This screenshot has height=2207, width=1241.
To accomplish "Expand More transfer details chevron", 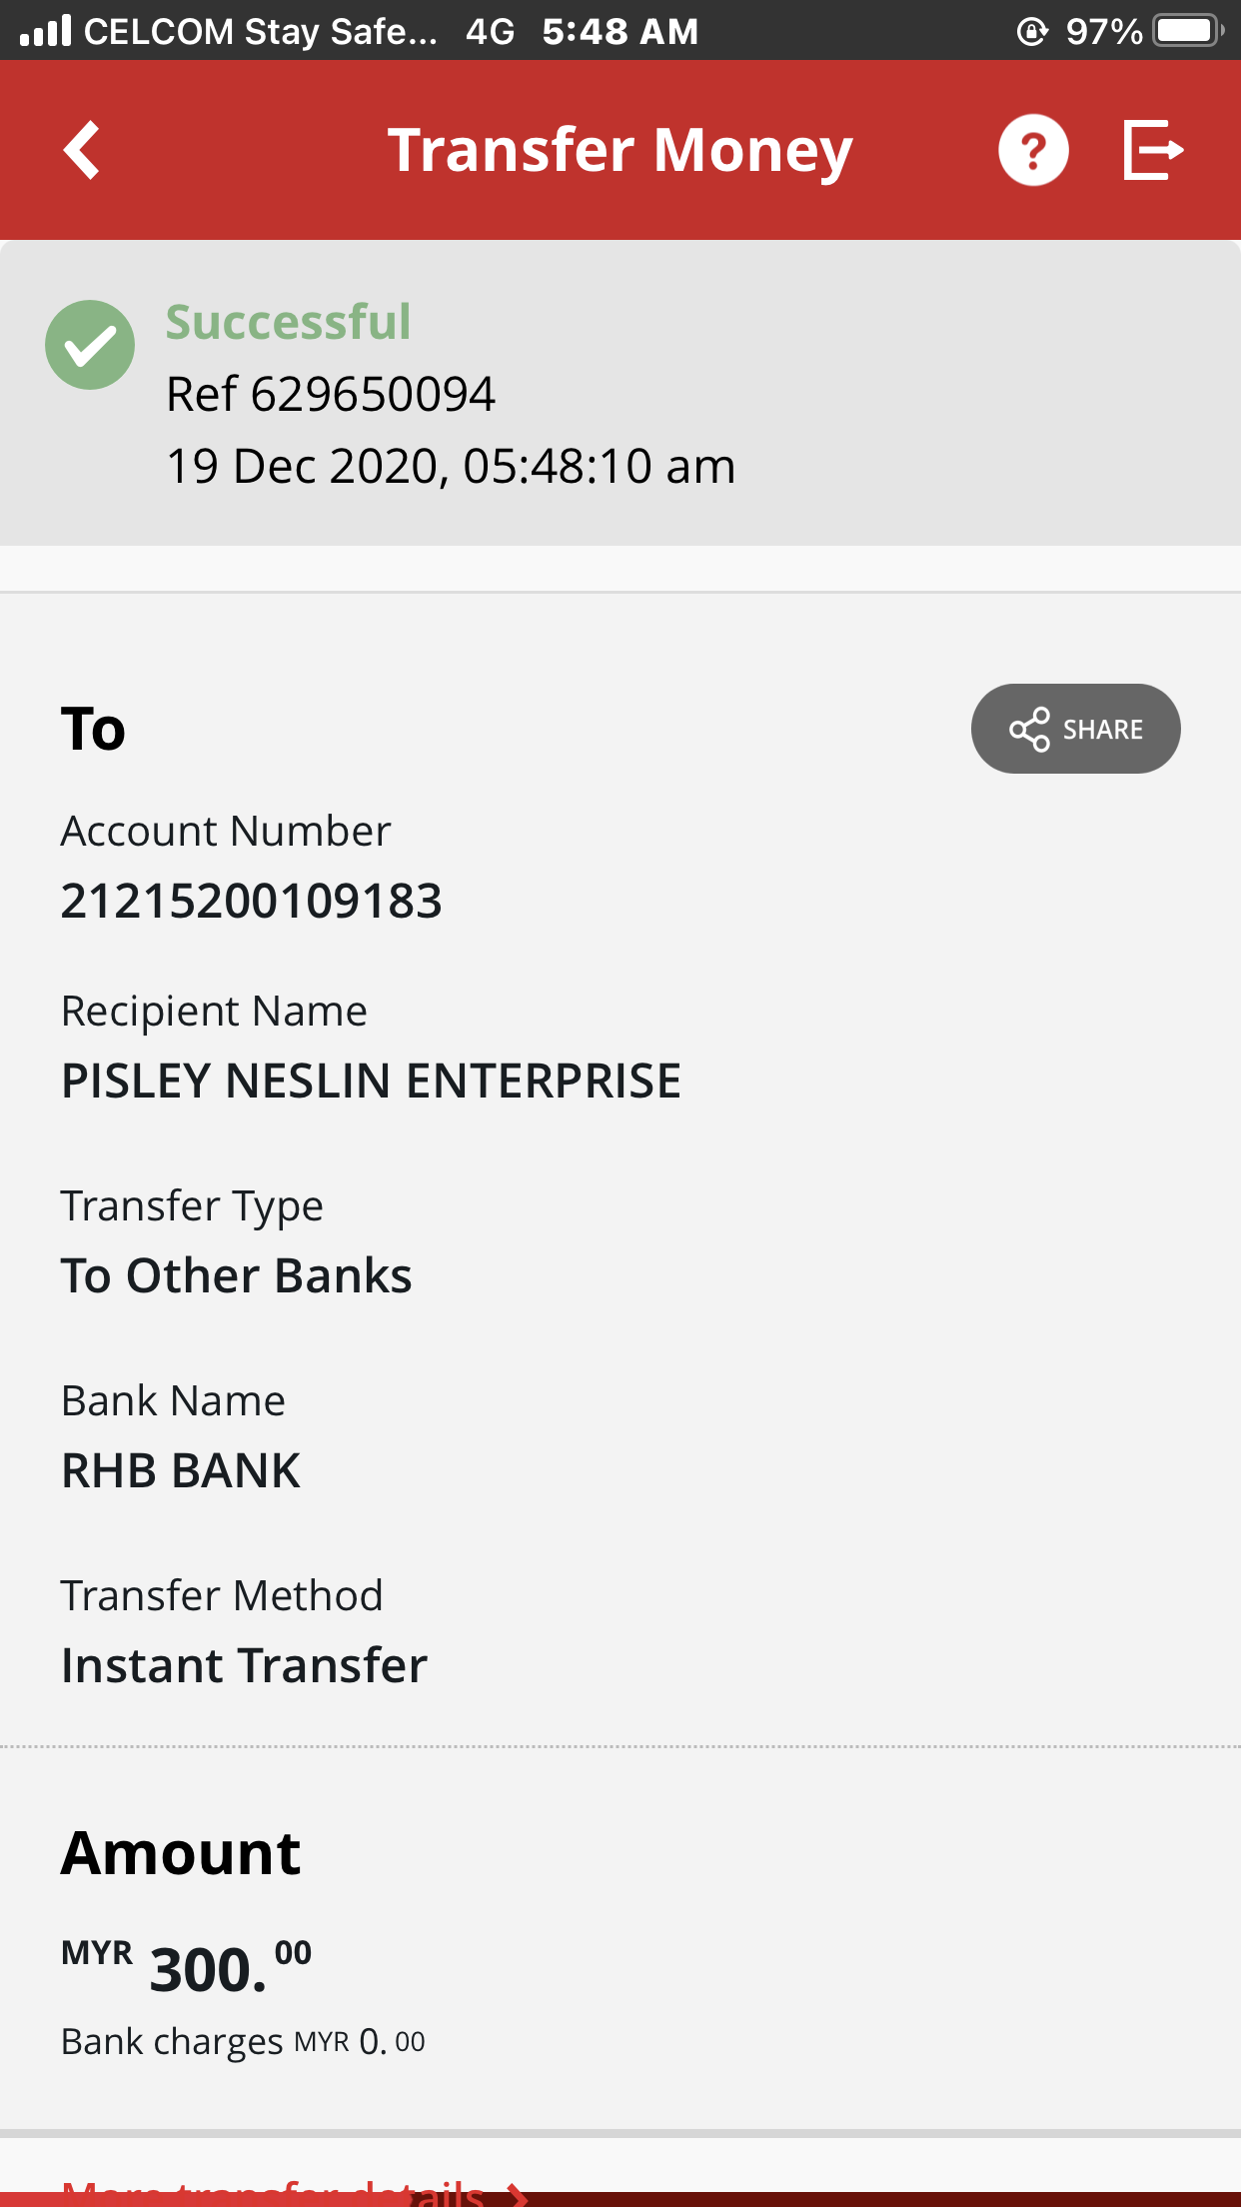I will [x=517, y=2194].
